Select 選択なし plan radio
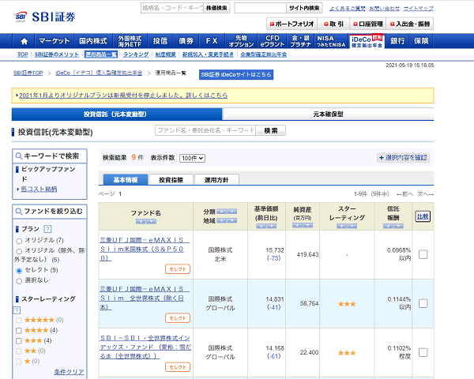Screen dimensions: 474x379 point(19,281)
